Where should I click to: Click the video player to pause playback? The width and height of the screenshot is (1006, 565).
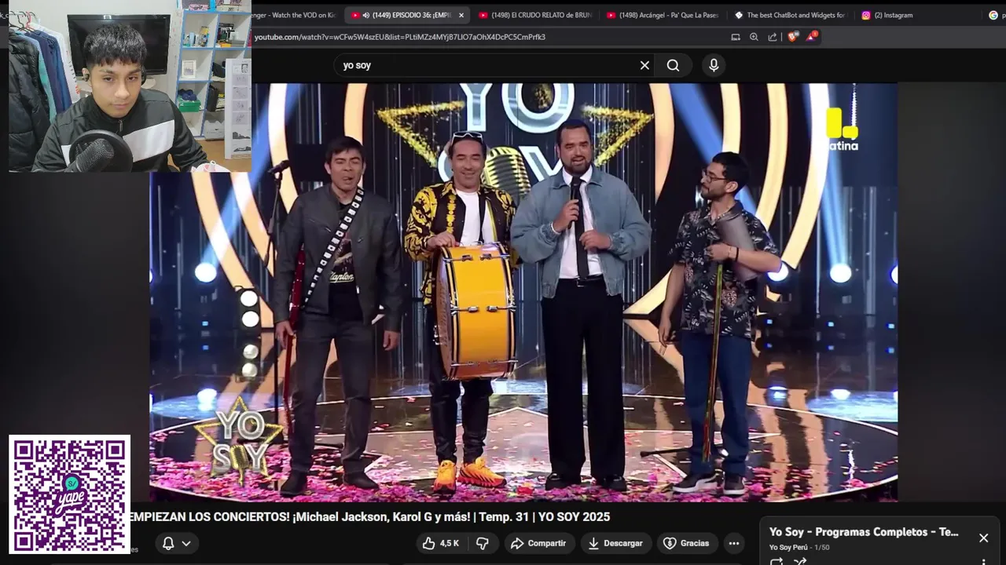[523, 292]
